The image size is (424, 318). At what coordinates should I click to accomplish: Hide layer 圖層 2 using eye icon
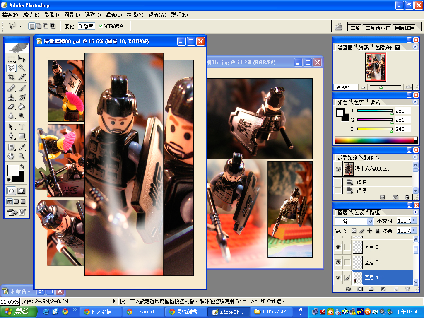[x=338, y=262]
